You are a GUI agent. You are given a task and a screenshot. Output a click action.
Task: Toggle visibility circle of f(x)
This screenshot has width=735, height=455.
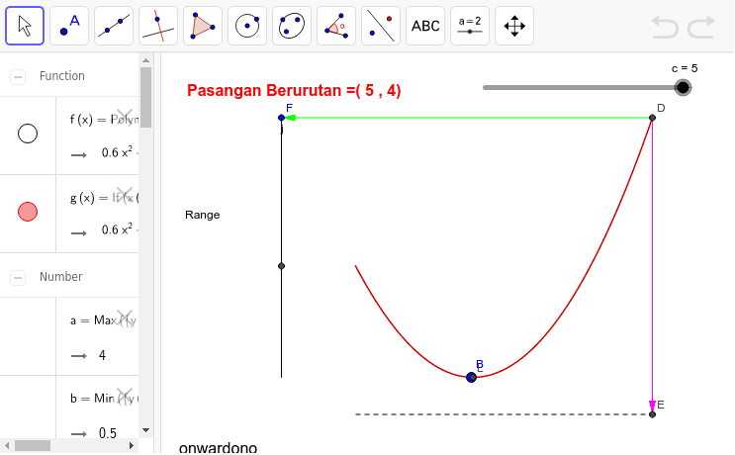[x=28, y=134]
